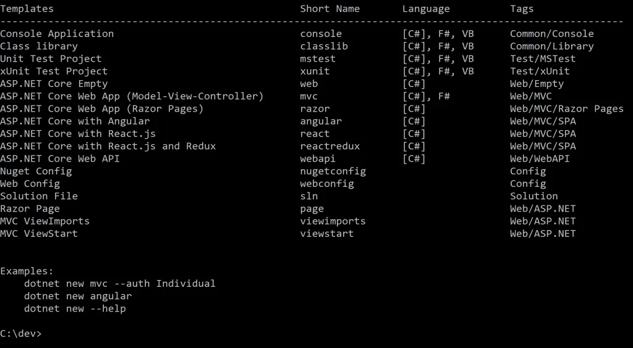This screenshot has height=348, width=633.
Task: Click the 'razor' short name
Action: 315,109
